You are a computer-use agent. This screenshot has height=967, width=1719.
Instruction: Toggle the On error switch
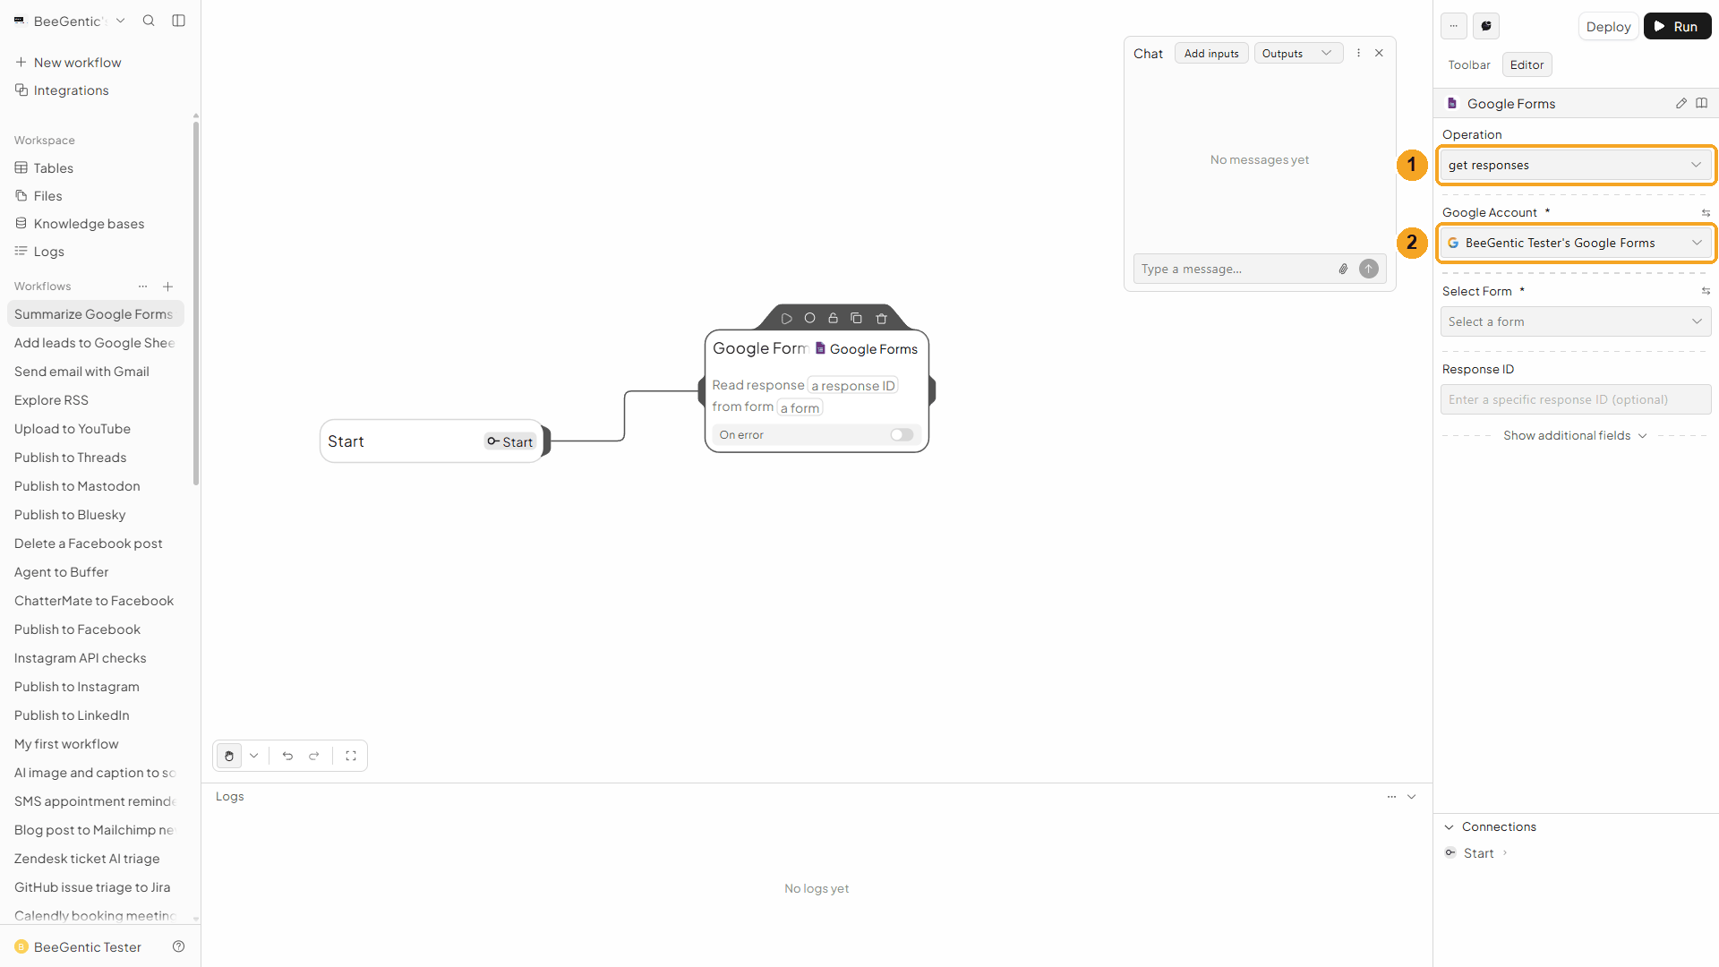click(x=902, y=435)
